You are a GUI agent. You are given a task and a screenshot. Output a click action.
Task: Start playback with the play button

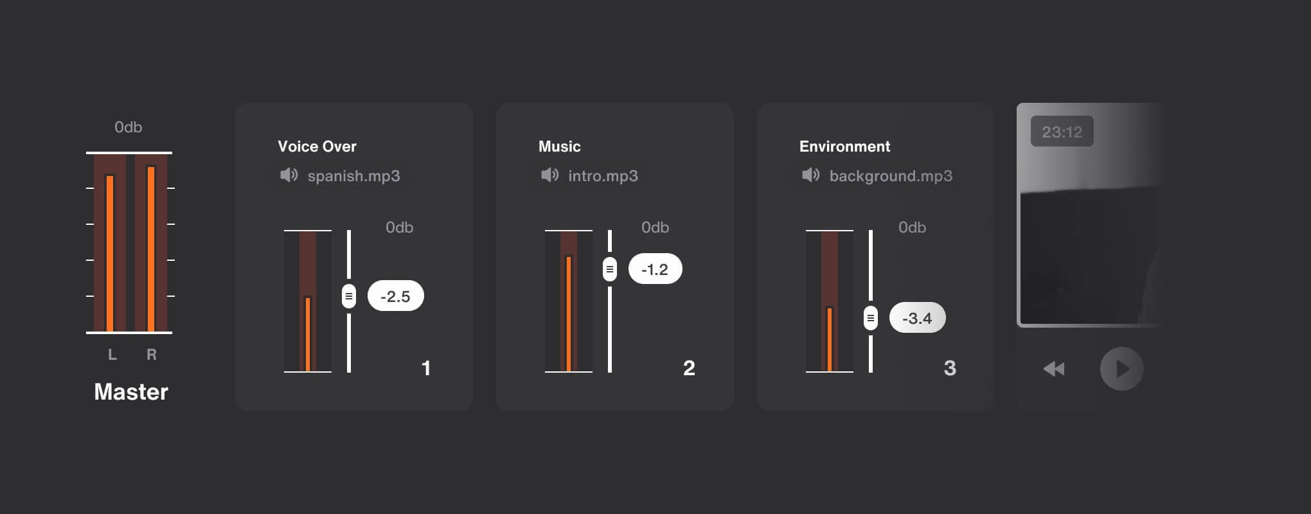(x=1121, y=369)
